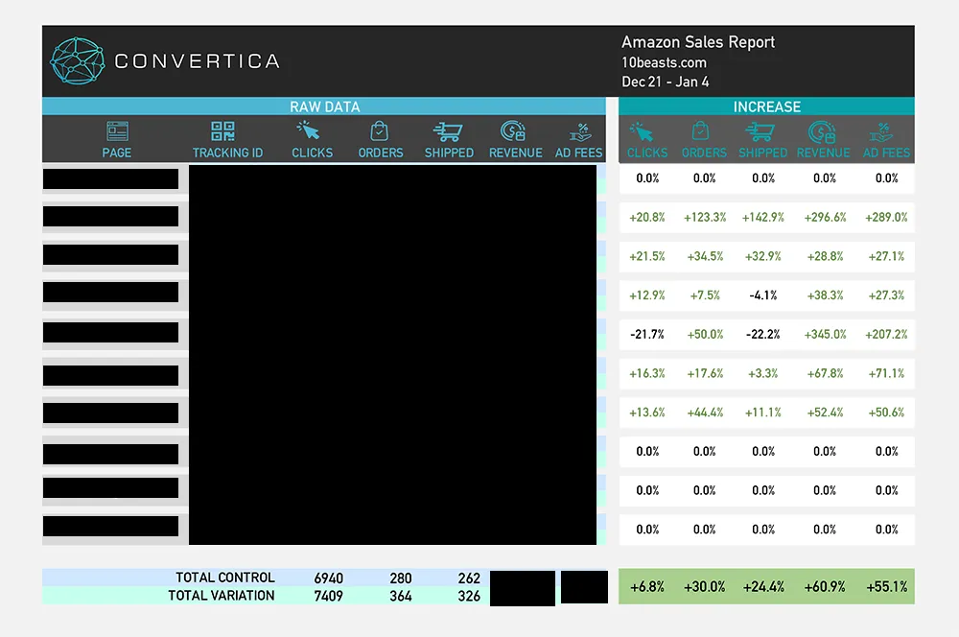Click the +345.0% revenue value
Viewport: 959px width, 637px height.
825,335
